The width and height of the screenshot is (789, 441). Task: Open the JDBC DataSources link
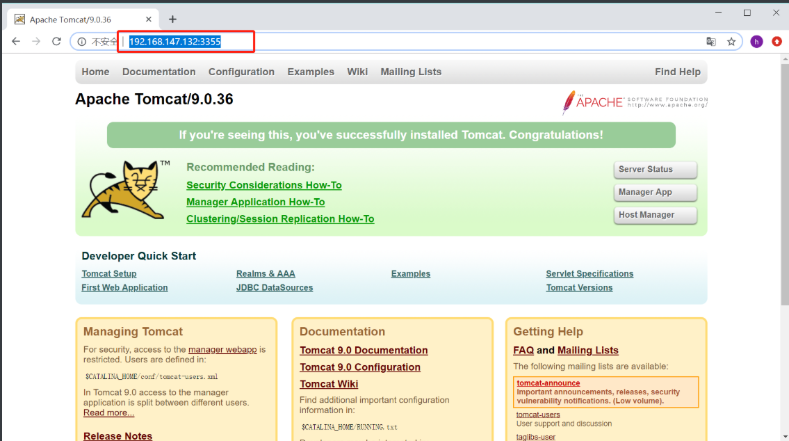point(275,287)
